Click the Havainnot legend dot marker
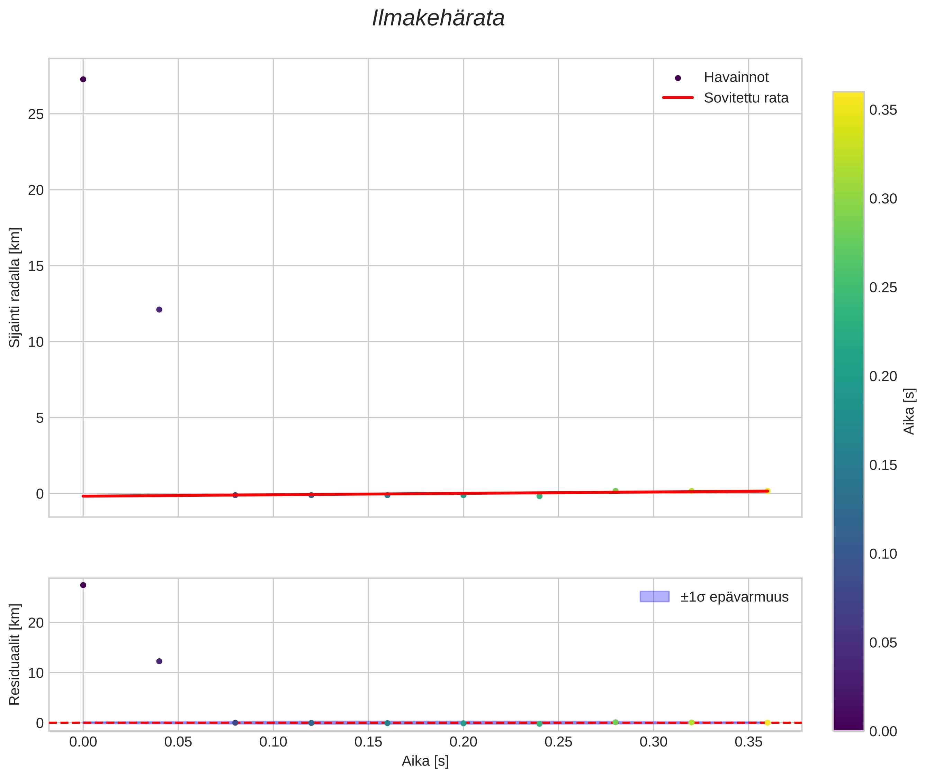The image size is (925, 777). 678,78
